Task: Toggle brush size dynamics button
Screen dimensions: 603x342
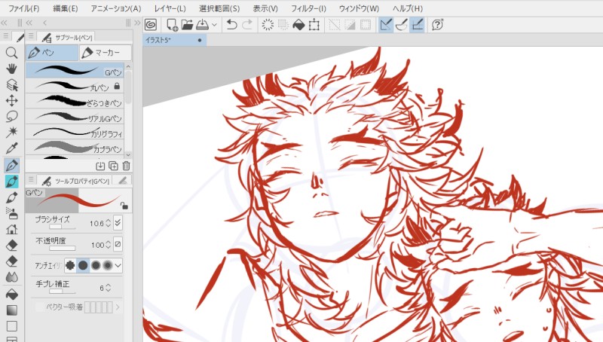Action: 118,223
